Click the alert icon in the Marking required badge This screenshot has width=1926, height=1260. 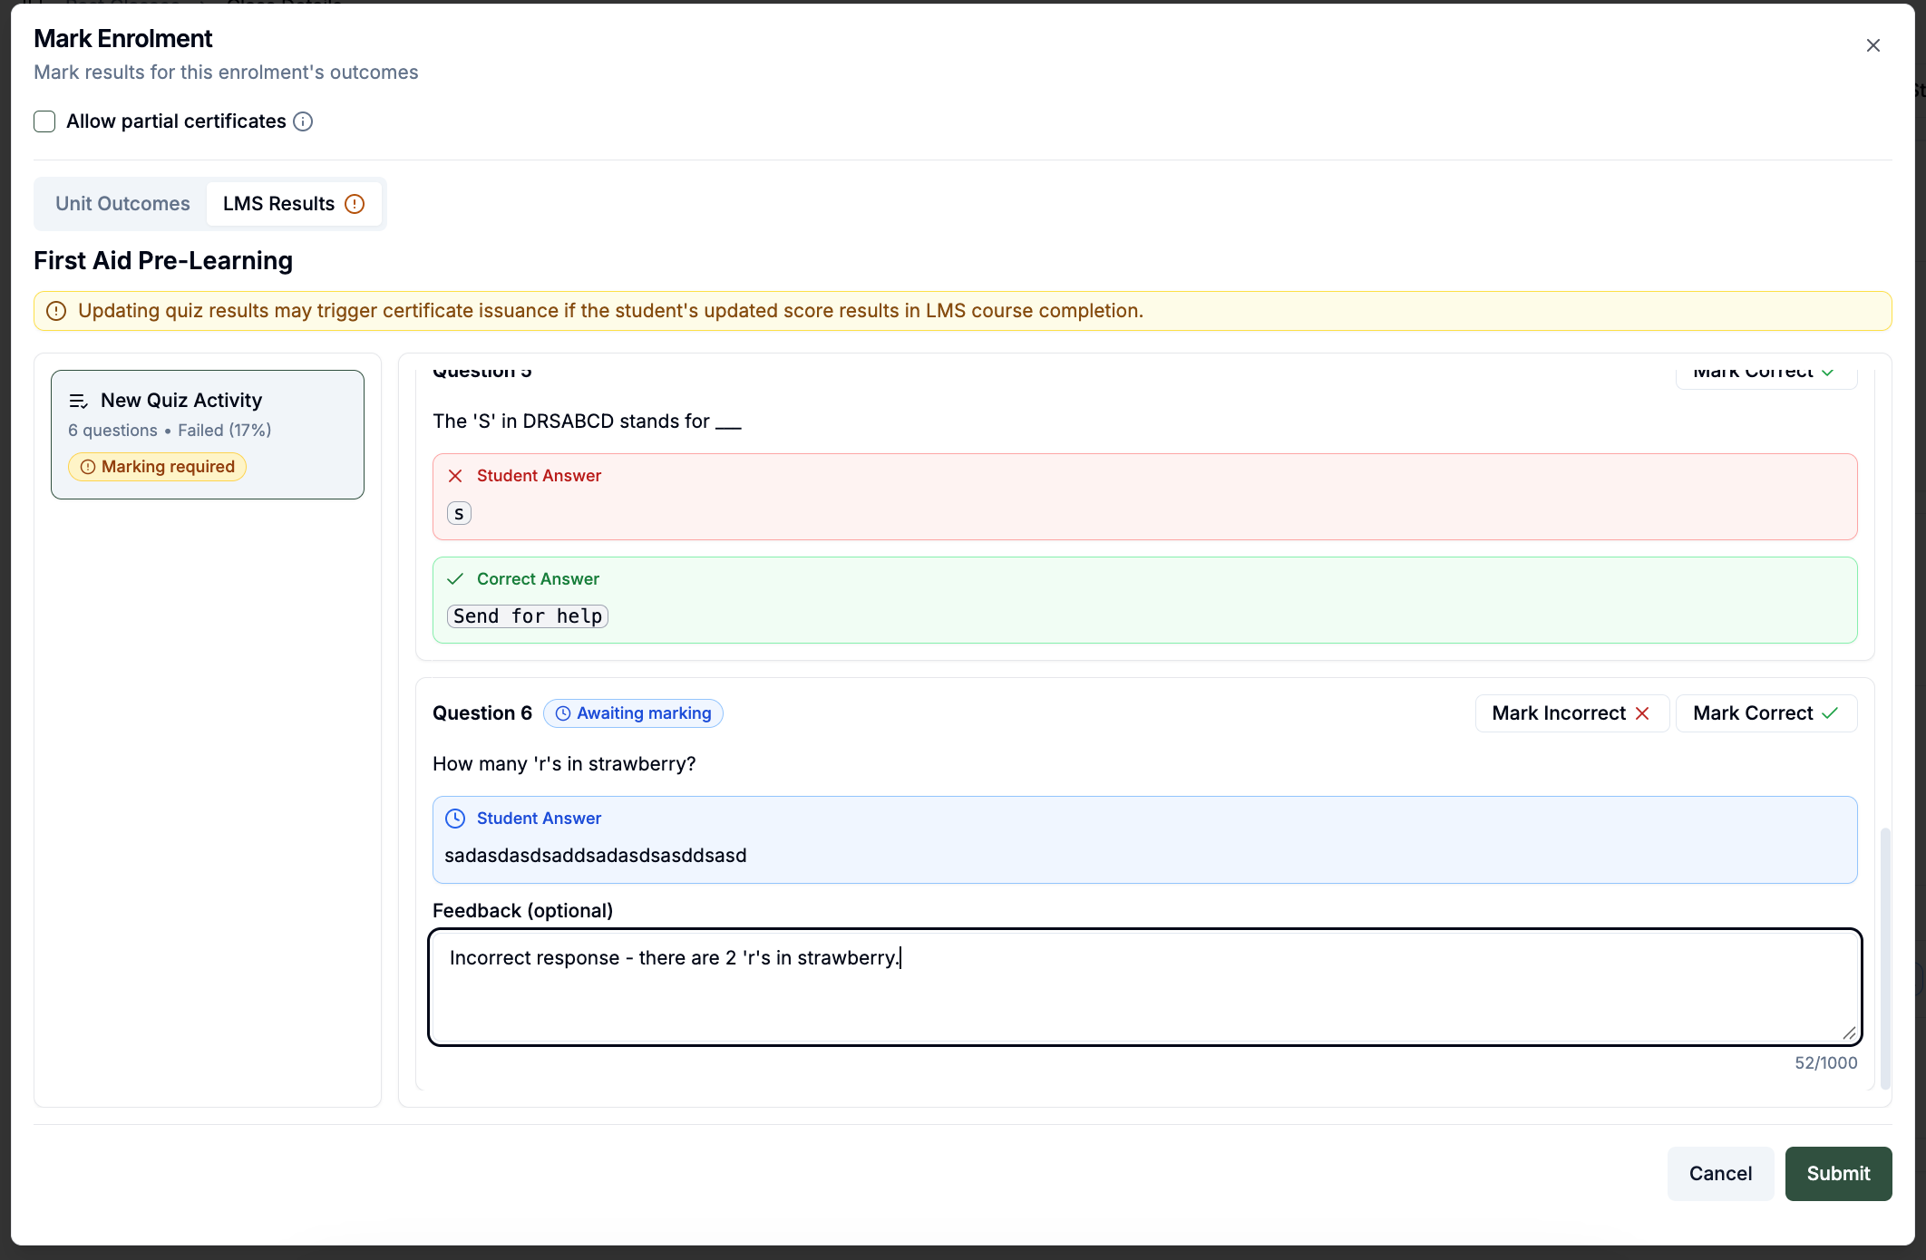tap(88, 467)
